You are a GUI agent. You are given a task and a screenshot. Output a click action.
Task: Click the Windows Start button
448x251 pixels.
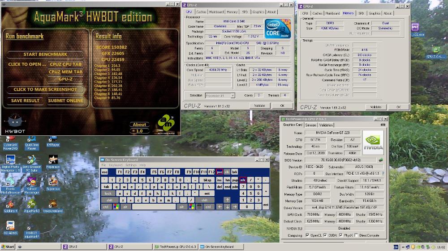tap(8, 247)
